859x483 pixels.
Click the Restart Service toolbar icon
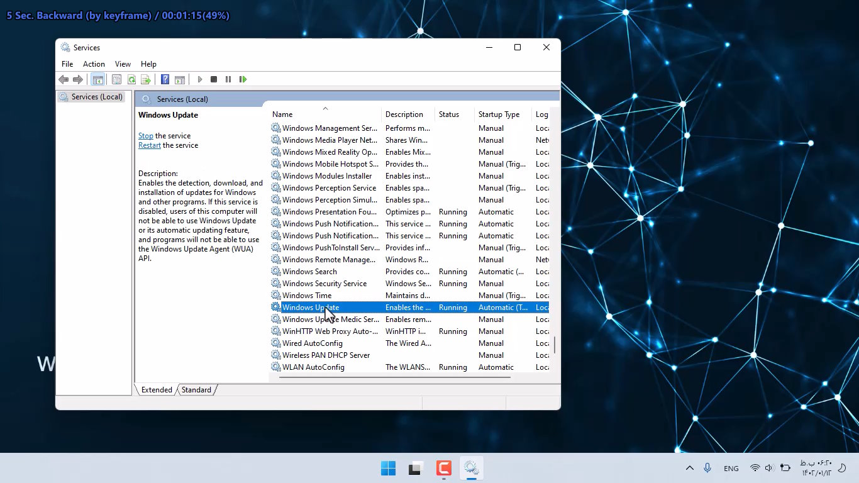click(x=243, y=79)
